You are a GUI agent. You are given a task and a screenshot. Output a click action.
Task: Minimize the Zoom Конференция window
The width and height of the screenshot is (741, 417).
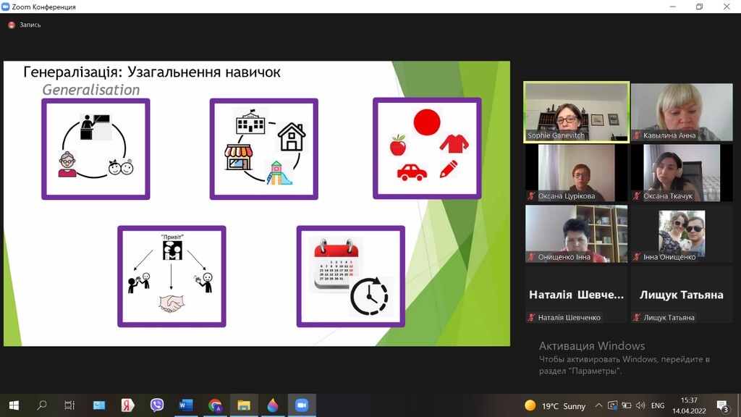[672, 7]
